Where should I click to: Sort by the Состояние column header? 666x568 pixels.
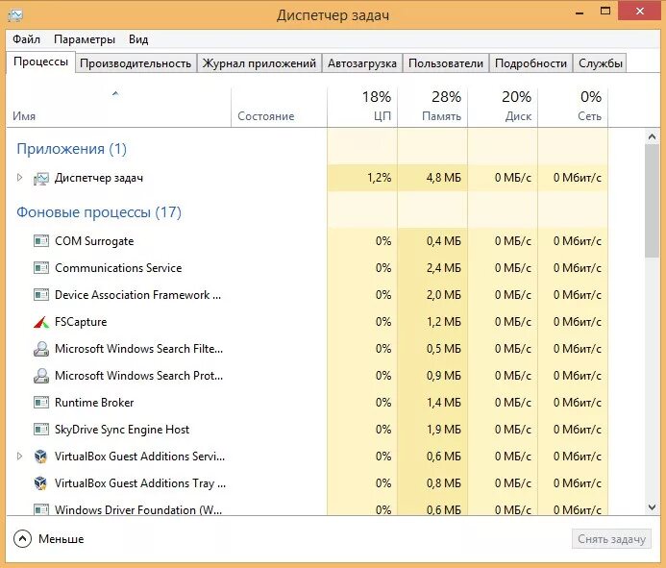tap(279, 107)
